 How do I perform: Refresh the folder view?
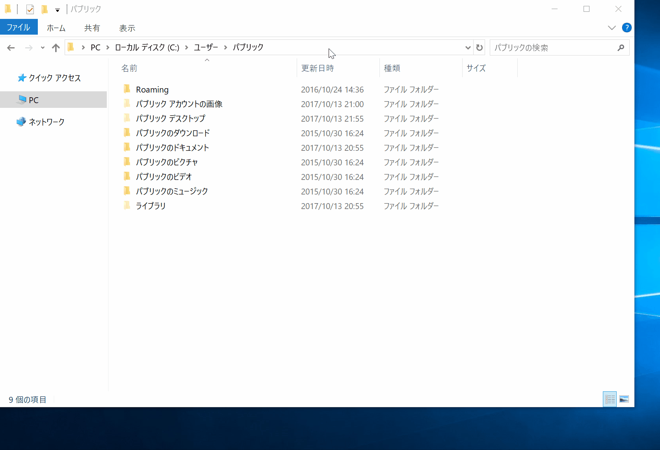(x=479, y=47)
